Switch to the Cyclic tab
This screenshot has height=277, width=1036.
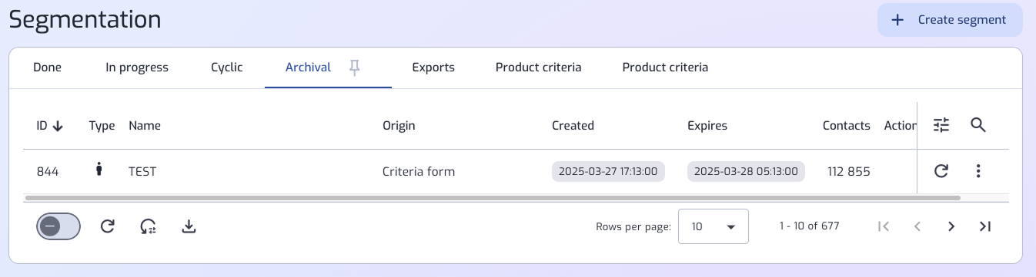pos(227,68)
